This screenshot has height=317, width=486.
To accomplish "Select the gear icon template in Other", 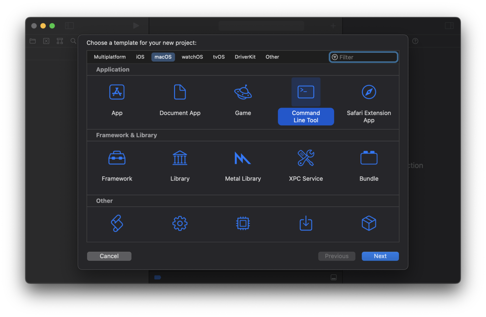I will point(180,223).
